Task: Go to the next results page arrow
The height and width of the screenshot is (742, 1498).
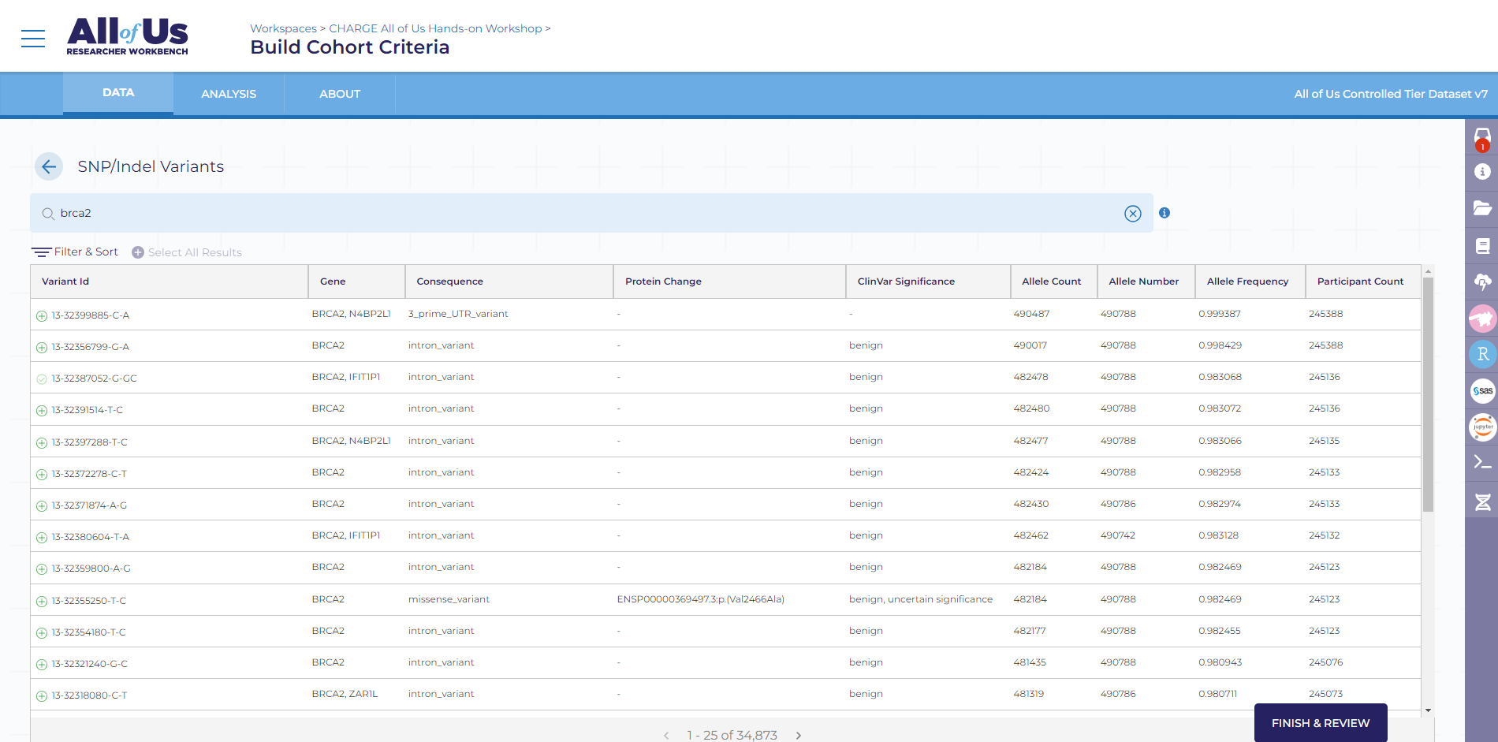Action: [799, 735]
